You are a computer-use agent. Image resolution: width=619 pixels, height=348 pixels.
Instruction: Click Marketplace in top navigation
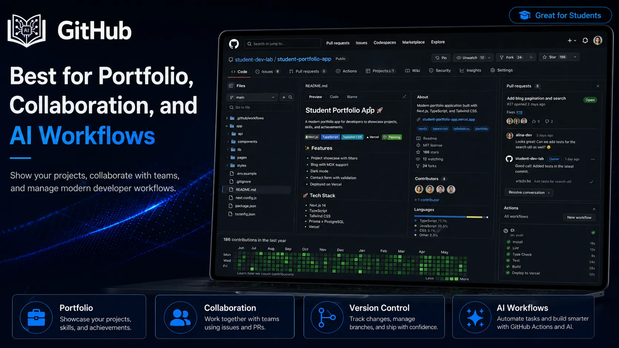click(414, 42)
